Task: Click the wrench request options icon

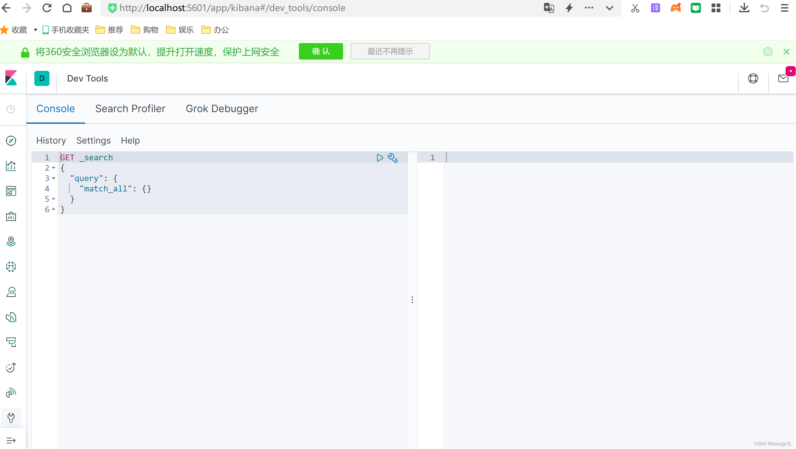Action: 392,158
